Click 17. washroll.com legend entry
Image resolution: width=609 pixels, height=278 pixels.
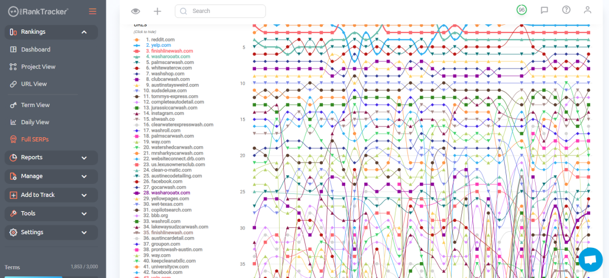pyautogui.click(x=157, y=130)
